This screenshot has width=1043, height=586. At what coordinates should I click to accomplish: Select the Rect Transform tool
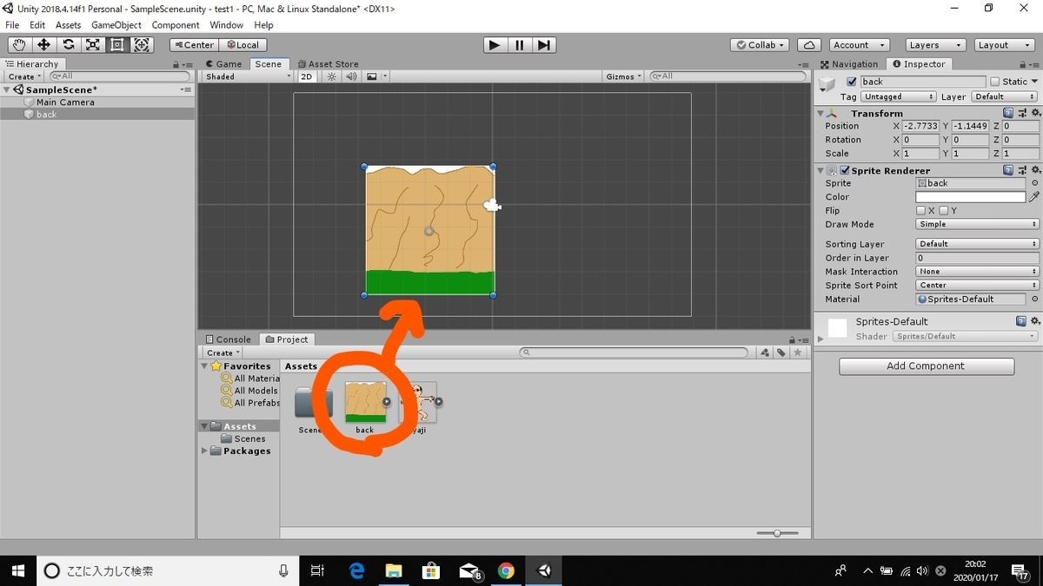pyautogui.click(x=116, y=45)
